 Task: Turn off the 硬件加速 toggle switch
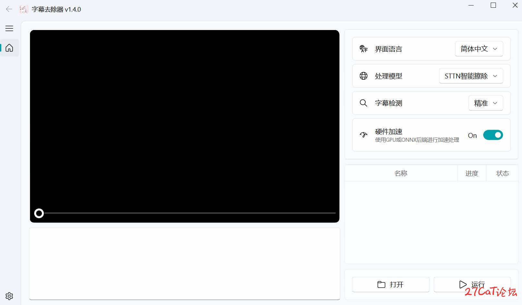coord(493,135)
